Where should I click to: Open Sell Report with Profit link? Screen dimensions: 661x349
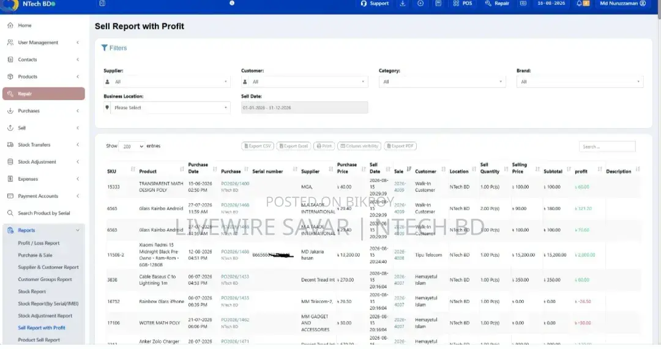pyautogui.click(x=42, y=328)
